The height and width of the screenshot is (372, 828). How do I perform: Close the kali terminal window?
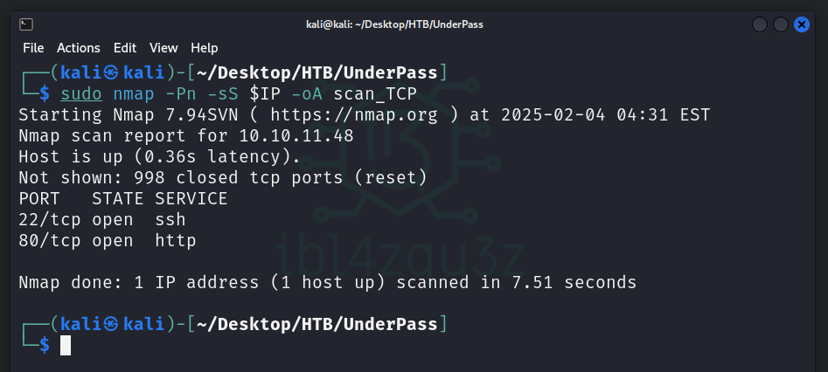802,24
